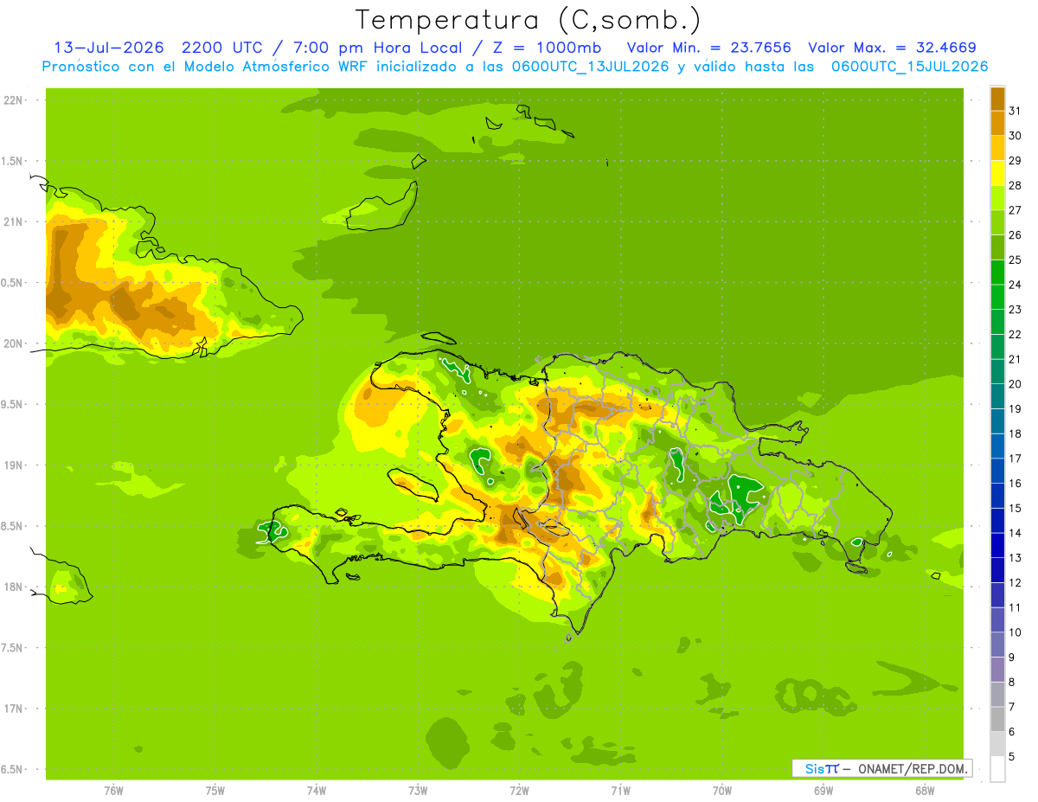Click the yellow legend band between 28 and 29

(x=997, y=173)
